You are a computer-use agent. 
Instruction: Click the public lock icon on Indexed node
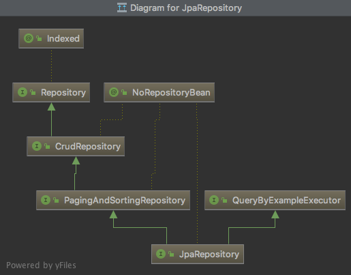tap(39, 38)
